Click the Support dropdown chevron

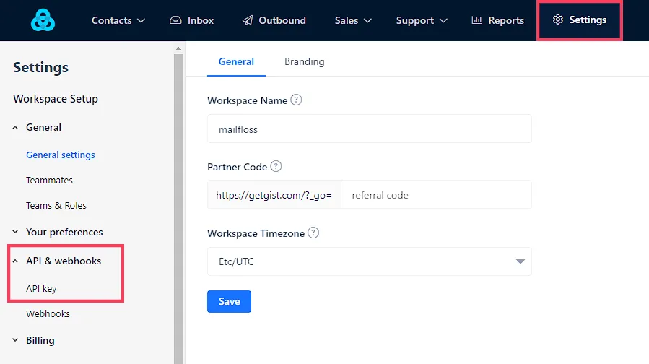443,20
